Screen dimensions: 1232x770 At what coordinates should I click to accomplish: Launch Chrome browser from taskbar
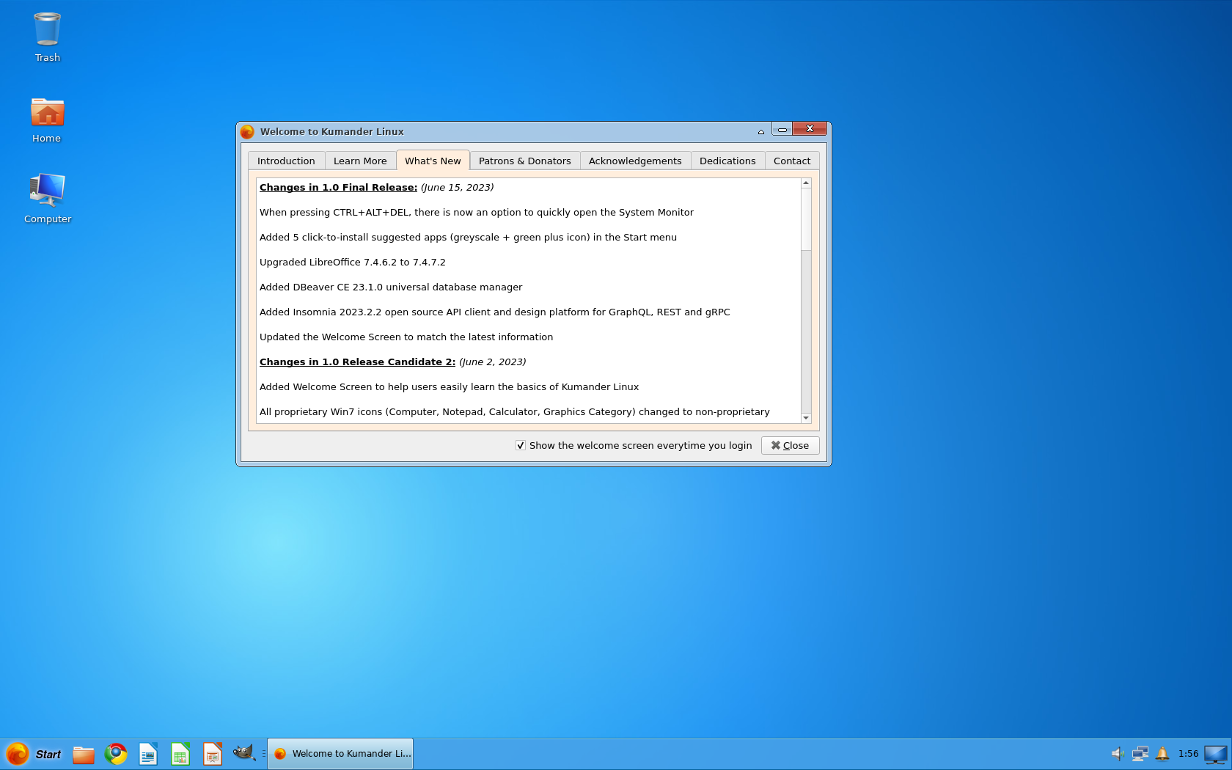pos(116,754)
